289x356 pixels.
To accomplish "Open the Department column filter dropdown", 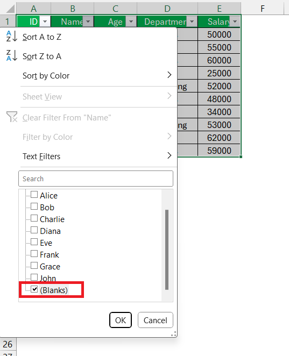I will [192, 22].
